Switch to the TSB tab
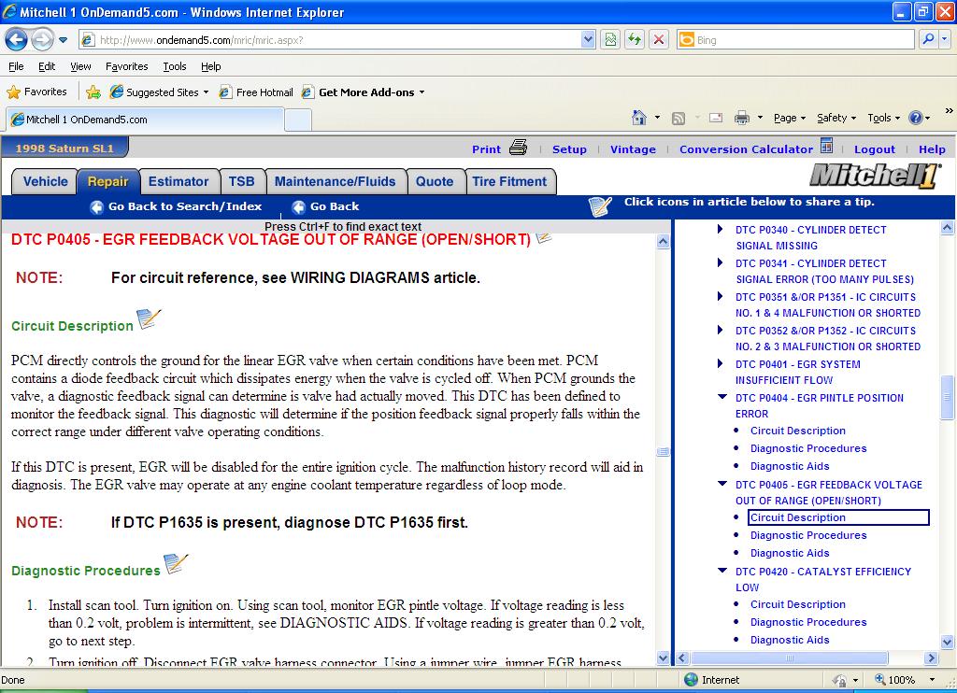 pyautogui.click(x=242, y=181)
